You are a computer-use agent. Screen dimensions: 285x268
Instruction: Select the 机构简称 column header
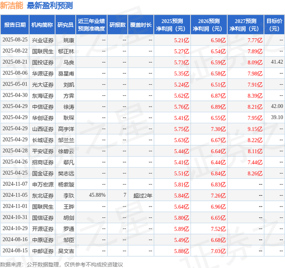coord(42,25)
